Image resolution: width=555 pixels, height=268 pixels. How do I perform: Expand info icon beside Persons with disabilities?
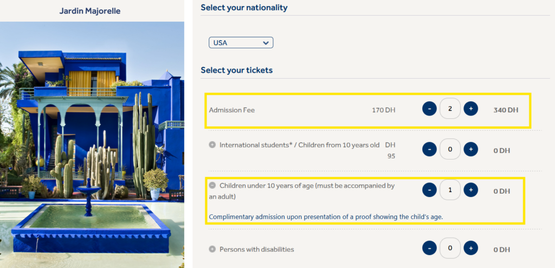(212, 250)
